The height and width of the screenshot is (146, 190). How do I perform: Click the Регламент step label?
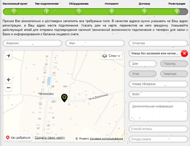[x=112, y=4]
